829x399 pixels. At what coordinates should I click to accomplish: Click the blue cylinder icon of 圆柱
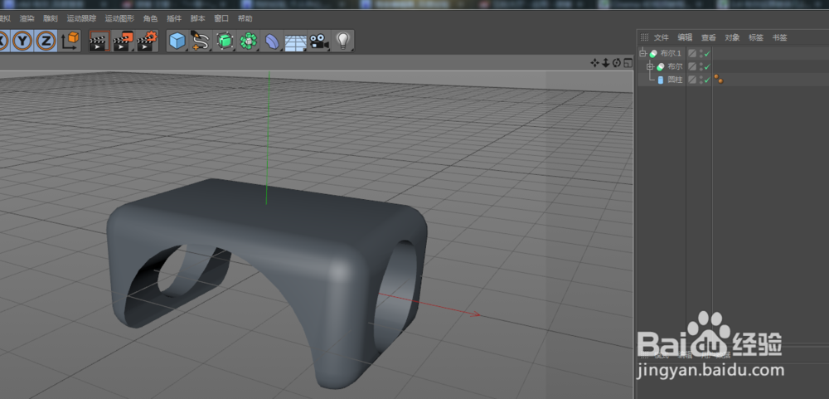coord(661,80)
